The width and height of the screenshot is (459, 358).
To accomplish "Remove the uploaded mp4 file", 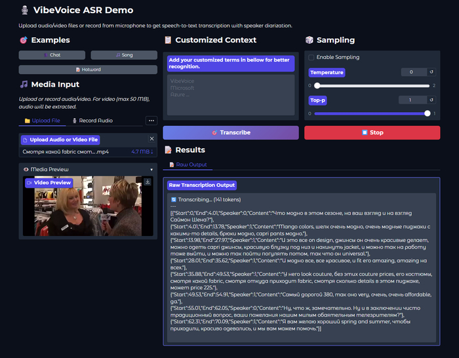I will point(151,139).
